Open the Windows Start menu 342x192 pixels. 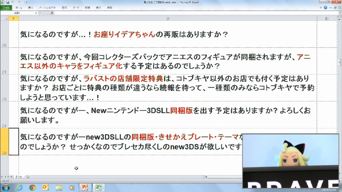pos(6,188)
